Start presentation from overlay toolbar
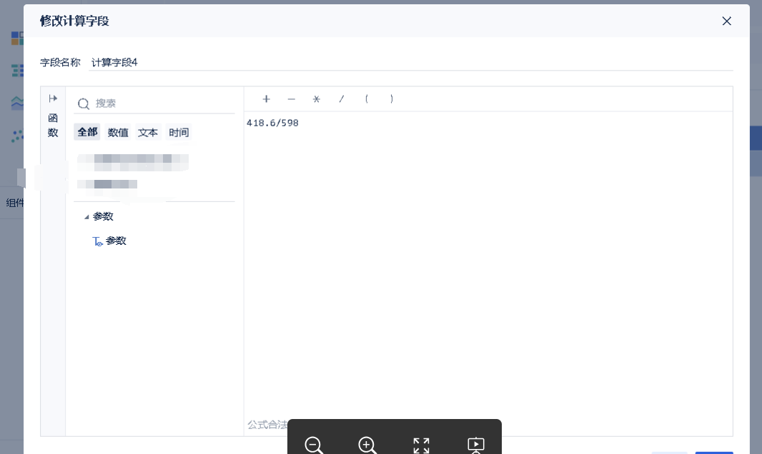Viewport: 762px width, 454px height. pos(476,445)
